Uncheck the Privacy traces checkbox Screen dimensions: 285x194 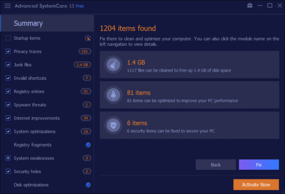(x=8, y=51)
